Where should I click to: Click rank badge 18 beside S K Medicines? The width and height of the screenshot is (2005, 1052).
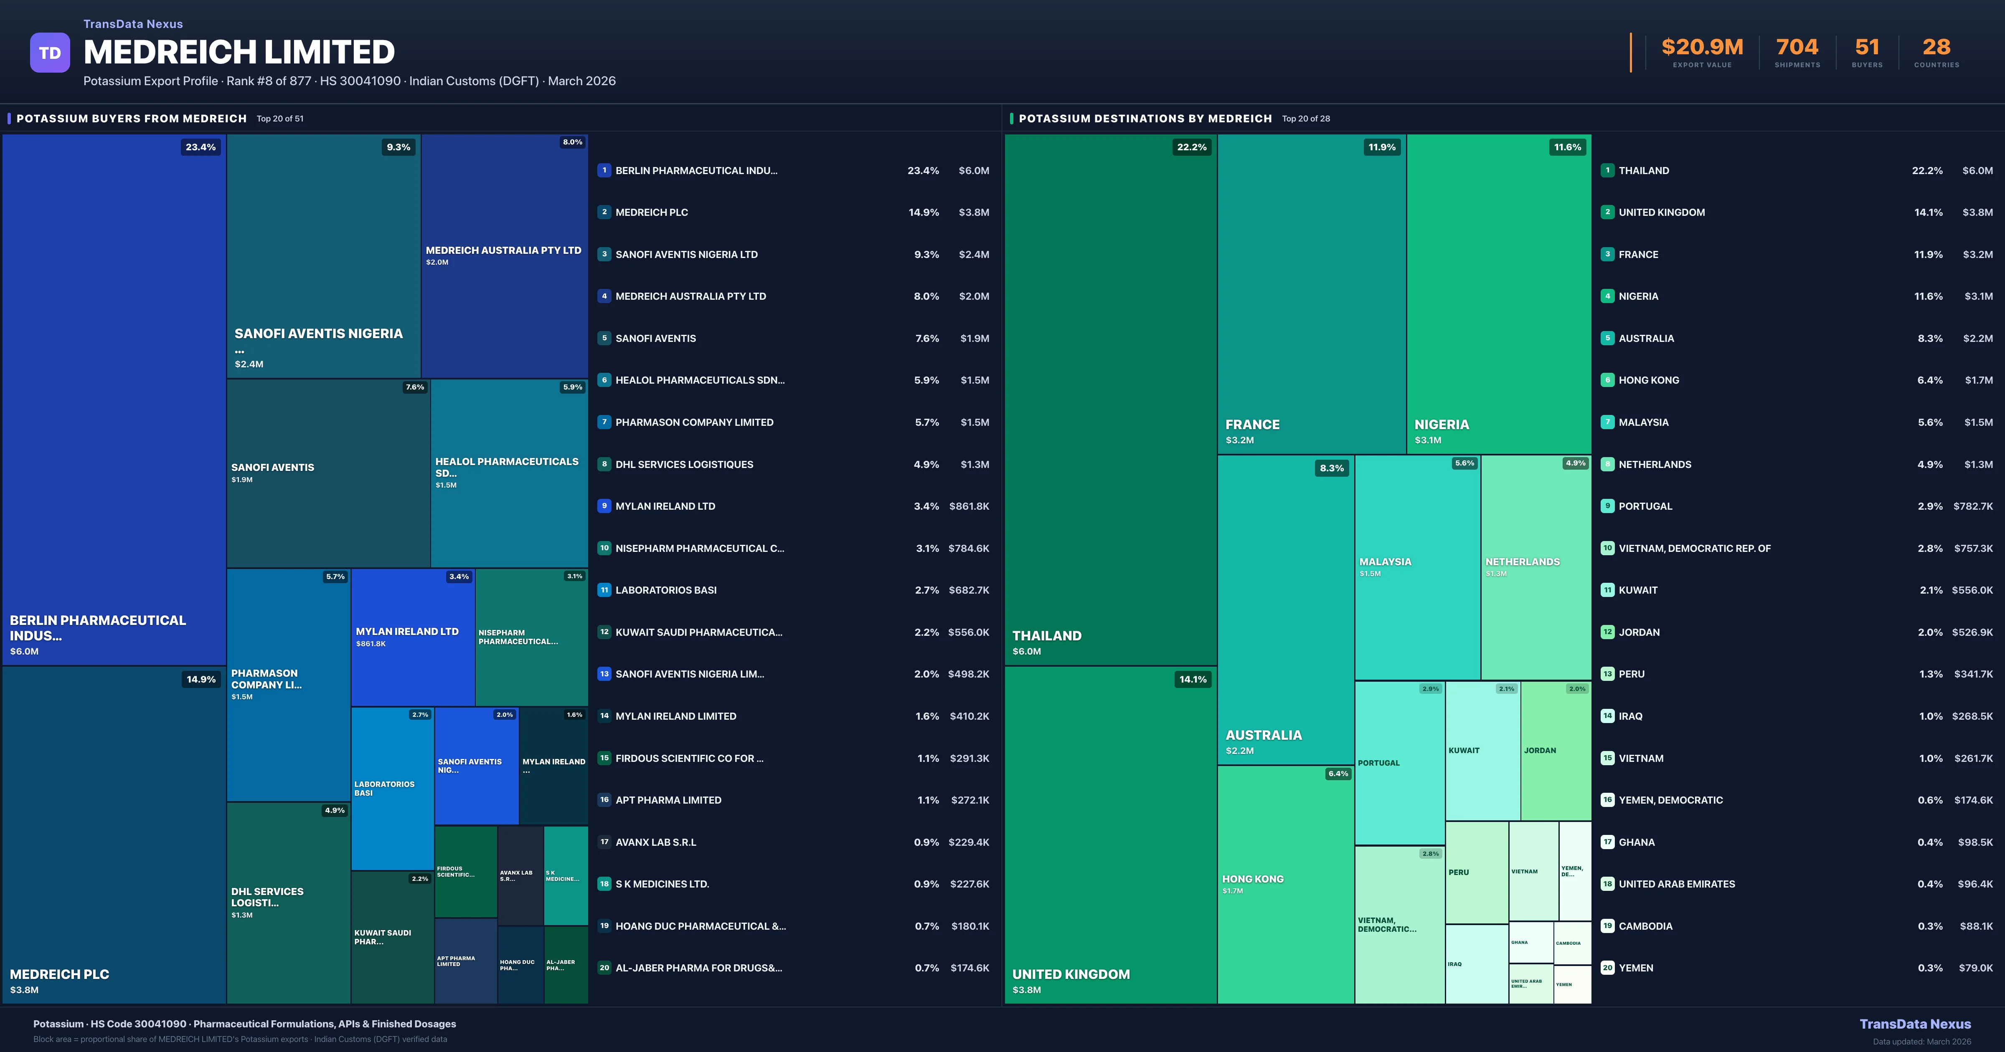click(604, 884)
